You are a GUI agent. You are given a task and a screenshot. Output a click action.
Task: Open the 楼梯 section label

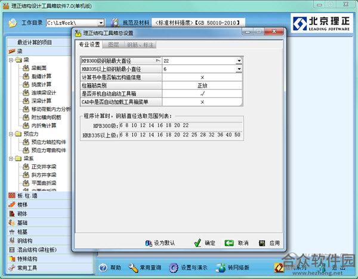[23, 204]
